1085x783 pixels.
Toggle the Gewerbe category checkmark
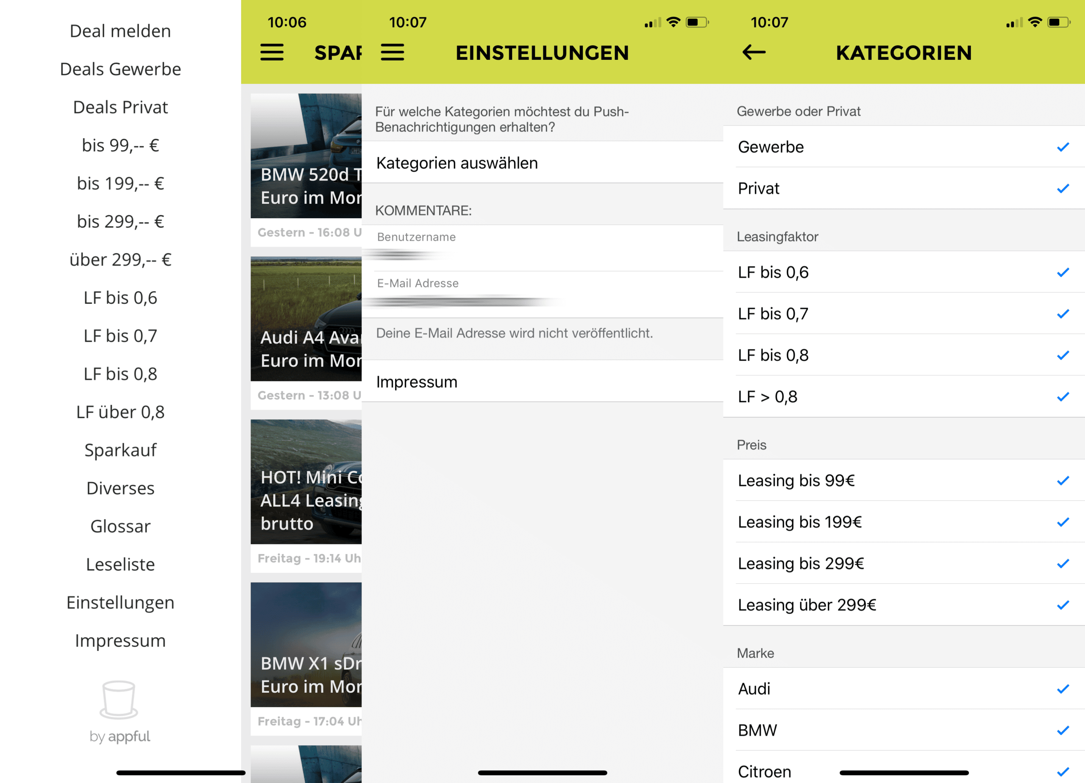coord(1063,147)
